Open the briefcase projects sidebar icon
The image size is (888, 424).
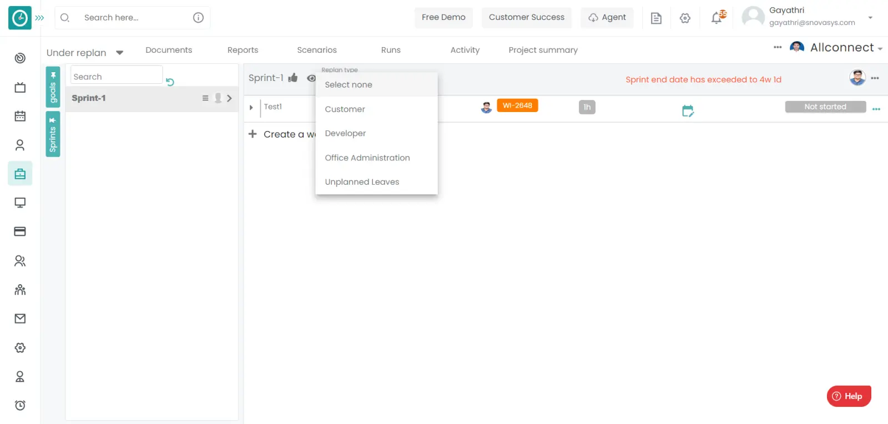tap(20, 174)
